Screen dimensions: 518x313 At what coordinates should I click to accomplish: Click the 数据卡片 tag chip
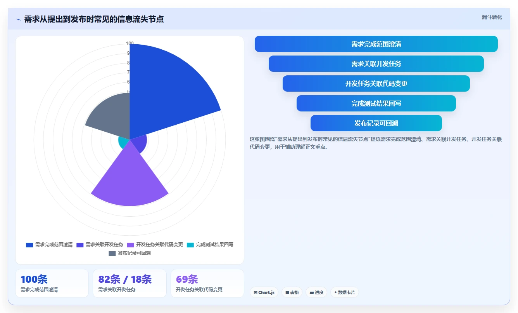pos(345,292)
